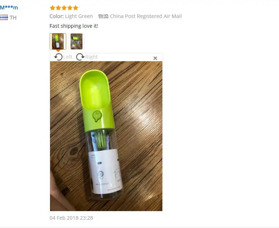The height and width of the screenshot is (228, 279).
Task: Click the 物流 logistics label
Action: [103, 16]
